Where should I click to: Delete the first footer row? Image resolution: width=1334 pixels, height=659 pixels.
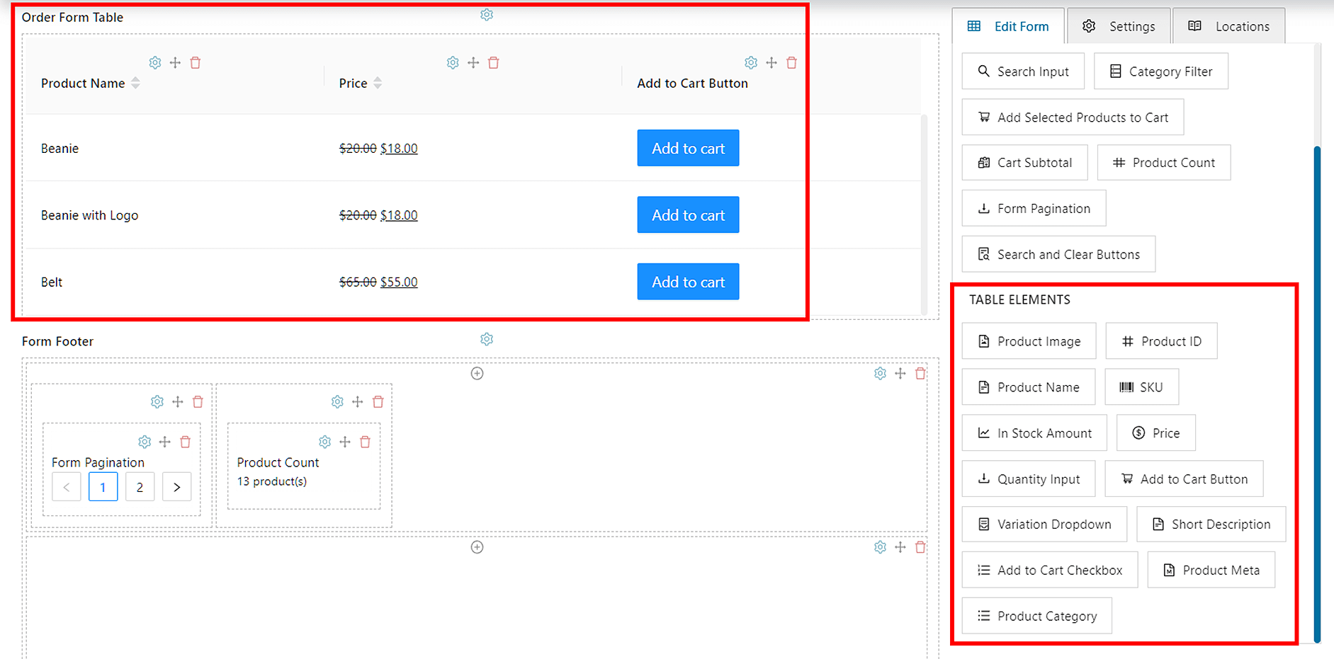pyautogui.click(x=920, y=373)
